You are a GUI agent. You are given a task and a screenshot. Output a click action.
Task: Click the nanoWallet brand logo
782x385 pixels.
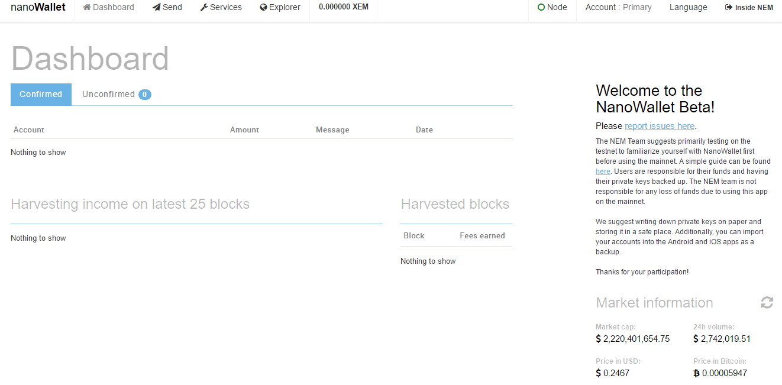(38, 7)
